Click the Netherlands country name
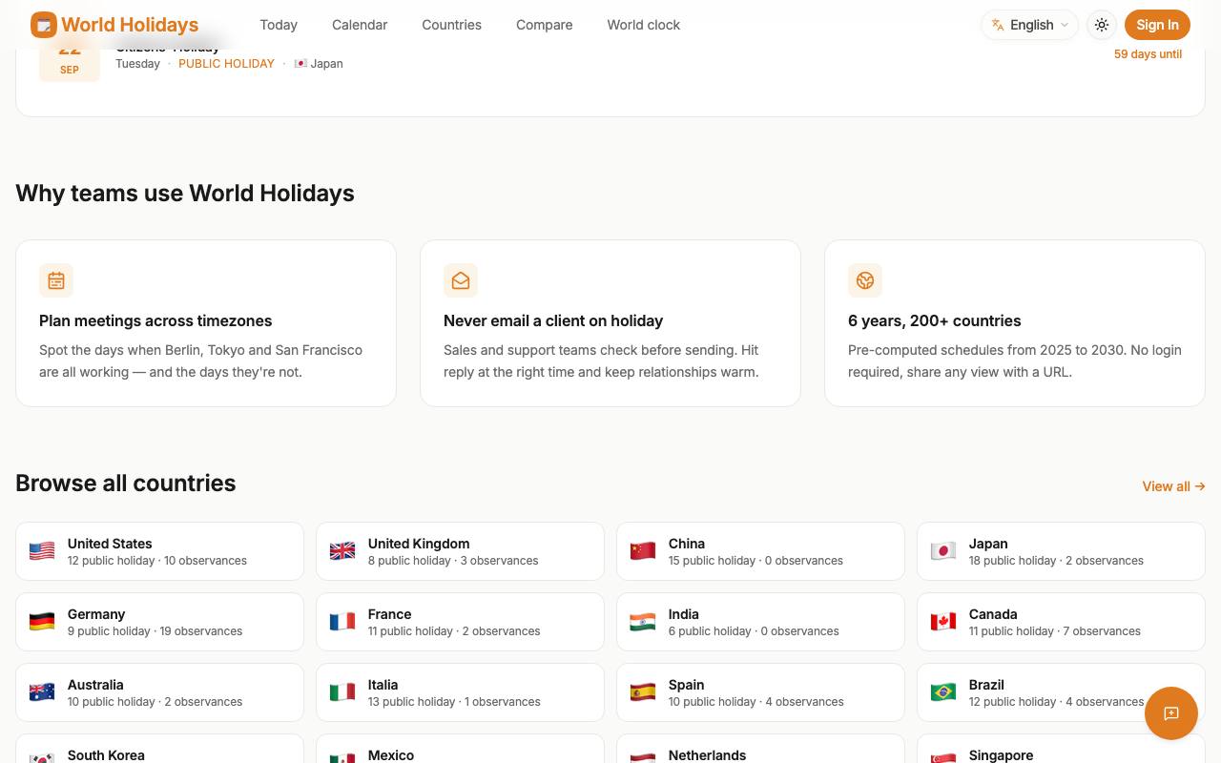Image resolution: width=1221 pixels, height=763 pixels. click(707, 755)
